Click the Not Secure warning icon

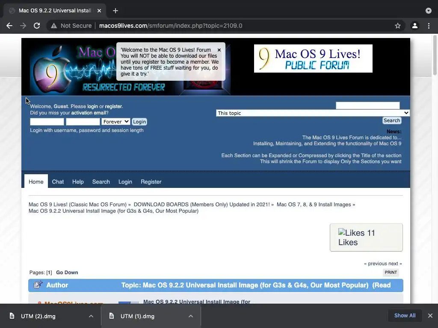click(x=53, y=26)
